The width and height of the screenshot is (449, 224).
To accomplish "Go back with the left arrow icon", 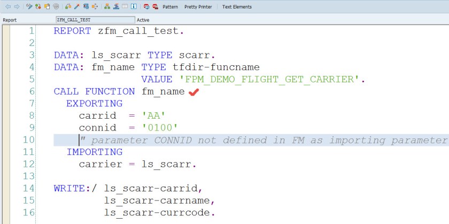I will (8, 6).
